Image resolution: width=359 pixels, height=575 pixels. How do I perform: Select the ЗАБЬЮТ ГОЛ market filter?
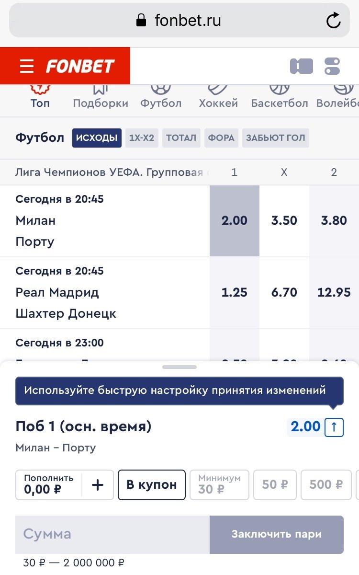click(275, 138)
